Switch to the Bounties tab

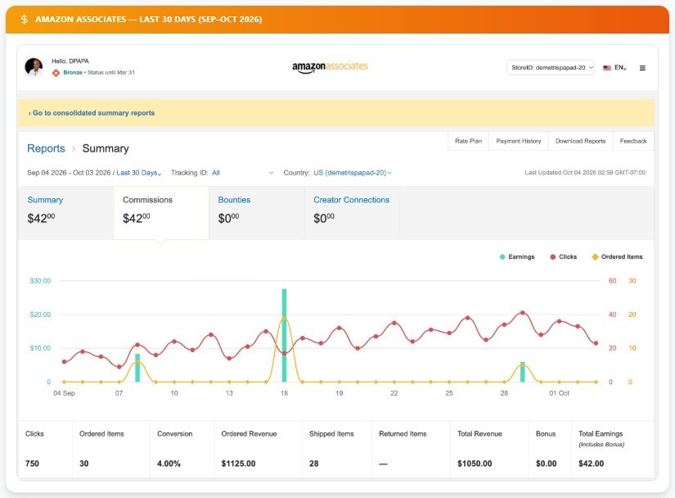257,213
